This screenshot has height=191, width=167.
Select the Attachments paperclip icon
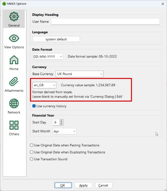14,81
